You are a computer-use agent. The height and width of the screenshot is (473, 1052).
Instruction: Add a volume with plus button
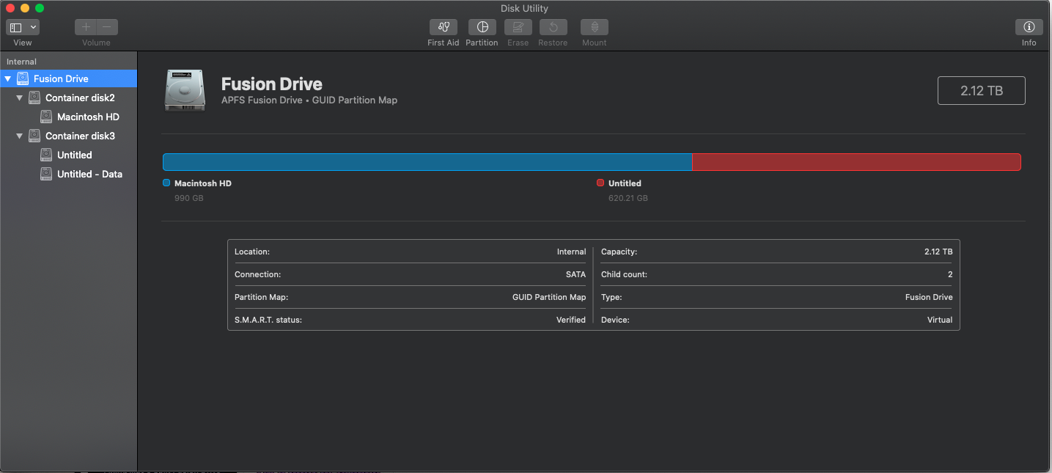click(x=86, y=27)
